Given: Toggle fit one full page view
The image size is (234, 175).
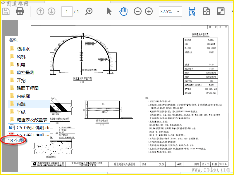Looking at the screenshot, I should [206, 12].
